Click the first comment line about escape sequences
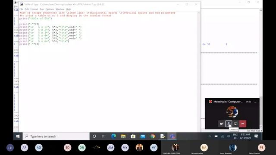The image size is (276, 155). (x=97, y=13)
